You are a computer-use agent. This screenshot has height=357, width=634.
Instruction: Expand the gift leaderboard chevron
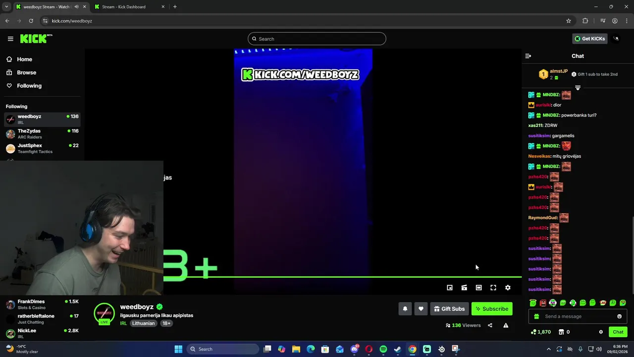(578, 88)
